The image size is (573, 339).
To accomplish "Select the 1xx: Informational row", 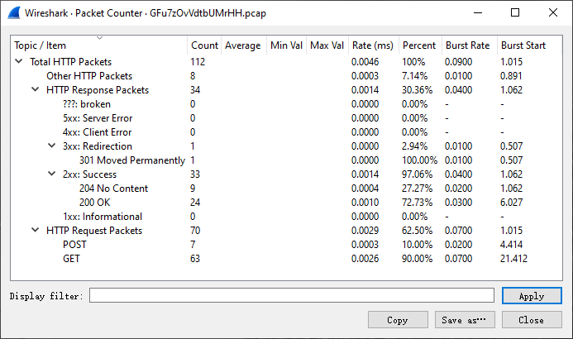I will pyautogui.click(x=286, y=217).
